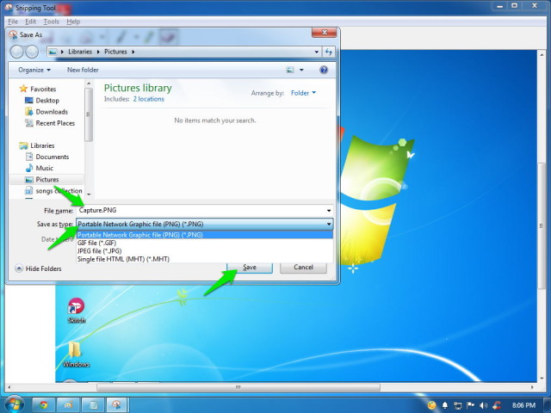Click the Save as type combo box

(205, 224)
